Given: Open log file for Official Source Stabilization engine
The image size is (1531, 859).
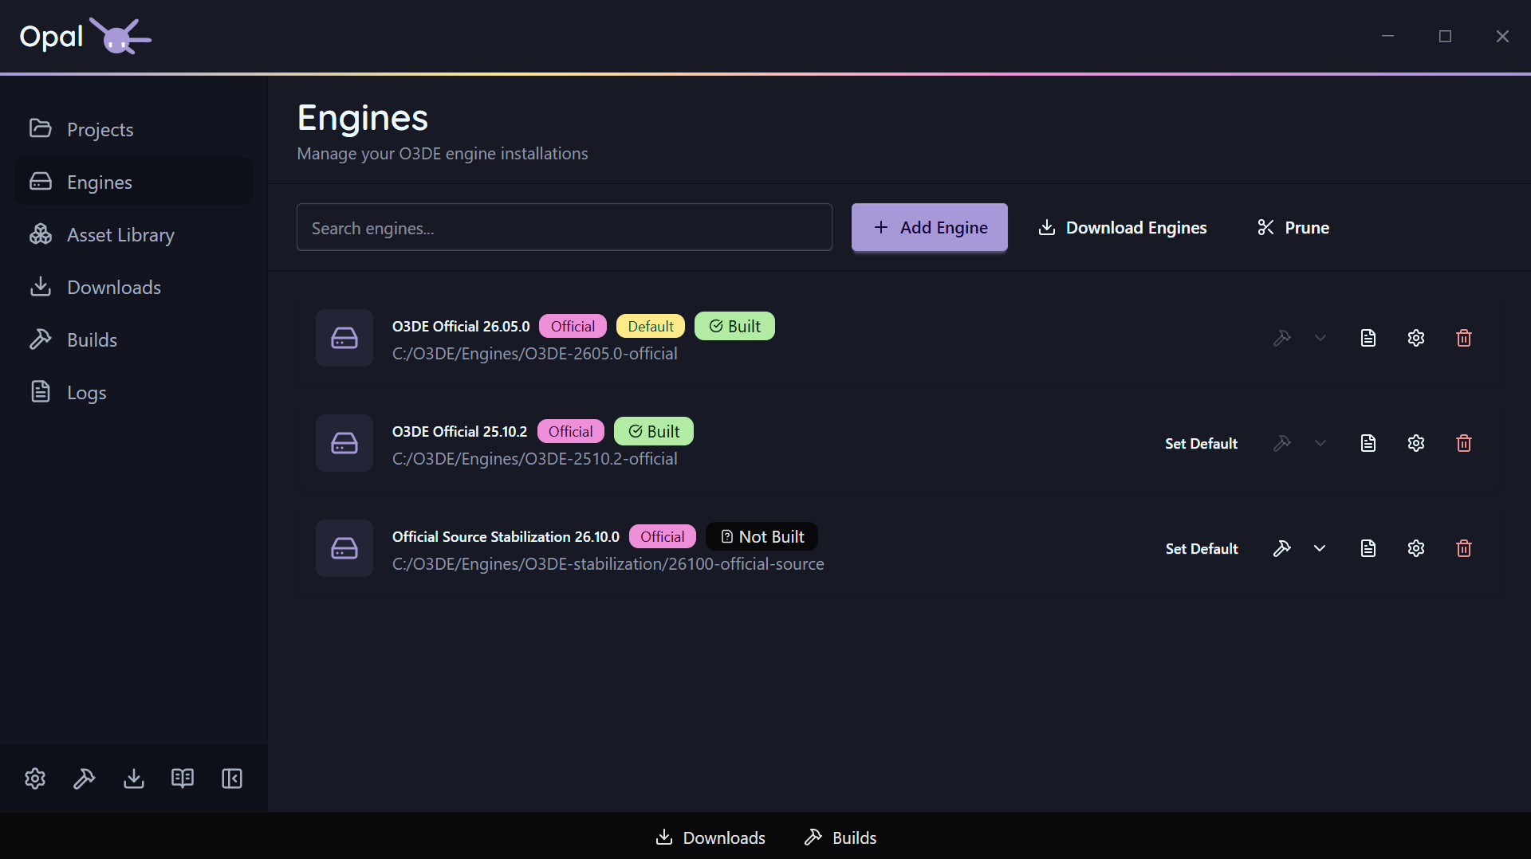Looking at the screenshot, I should pyautogui.click(x=1368, y=548).
